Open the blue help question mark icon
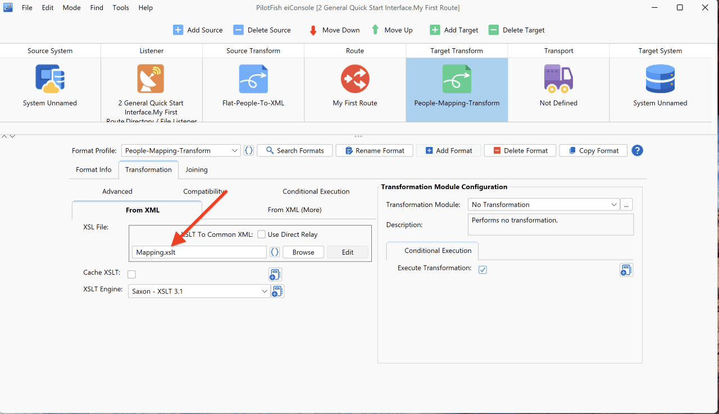The image size is (719, 414). 637,150
